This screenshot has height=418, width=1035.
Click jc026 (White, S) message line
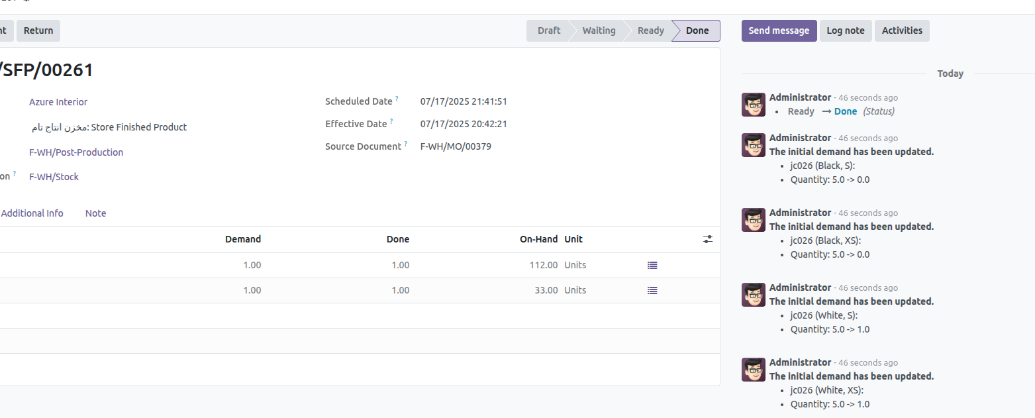point(824,315)
